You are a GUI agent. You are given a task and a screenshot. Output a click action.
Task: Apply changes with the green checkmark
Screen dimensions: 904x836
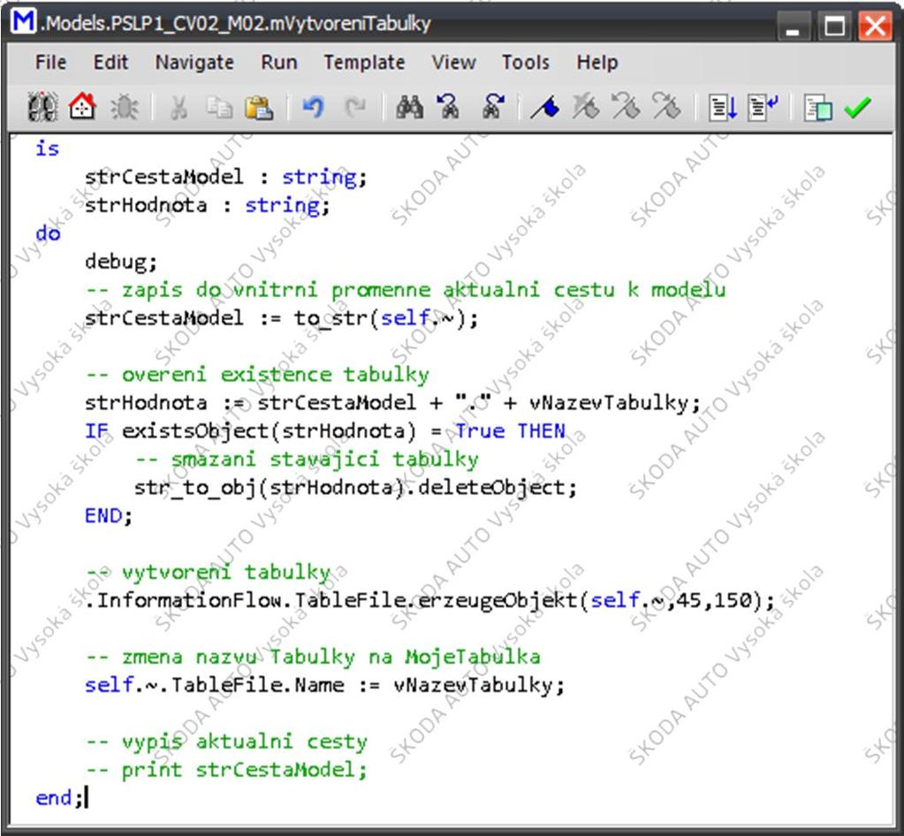858,107
